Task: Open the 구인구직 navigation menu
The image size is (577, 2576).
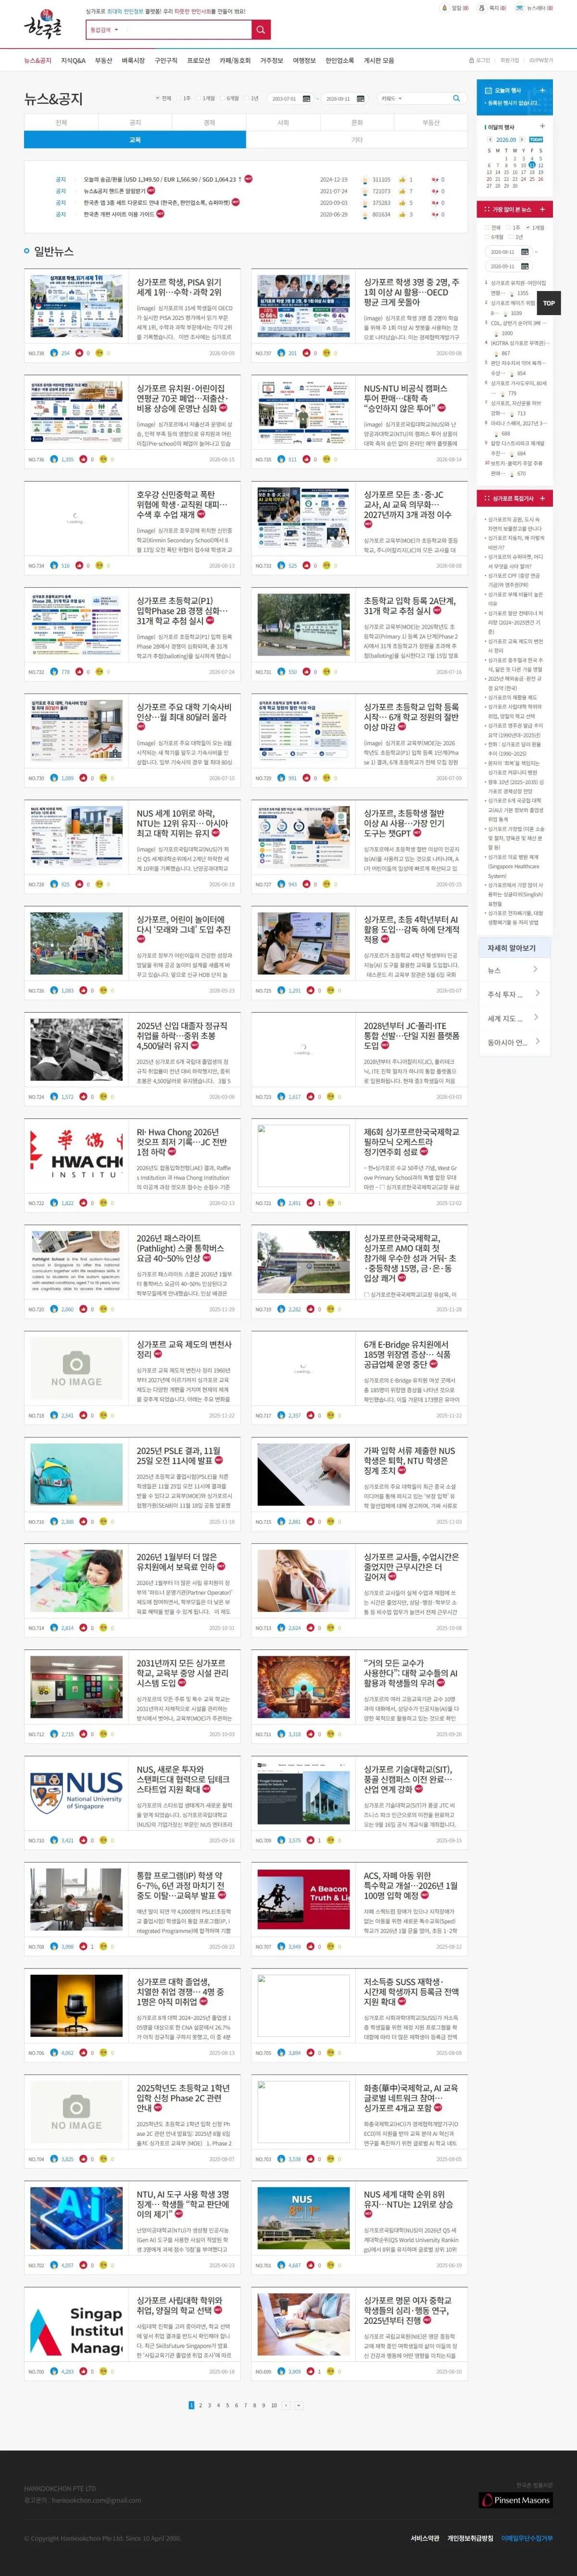Action: (x=166, y=60)
